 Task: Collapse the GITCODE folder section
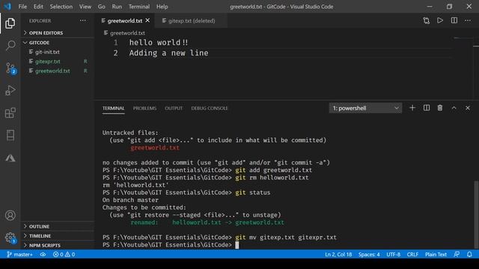(x=58, y=43)
